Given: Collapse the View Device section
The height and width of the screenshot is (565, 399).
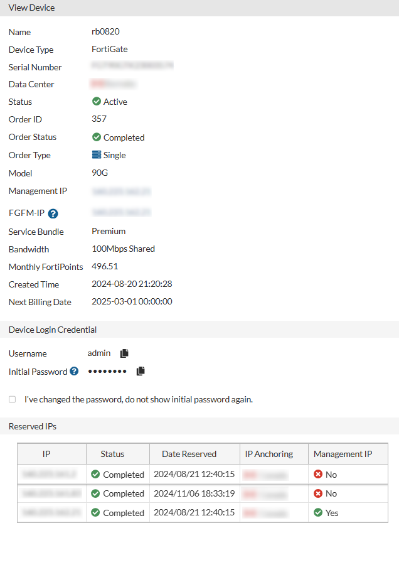Looking at the screenshot, I should coord(31,8).
